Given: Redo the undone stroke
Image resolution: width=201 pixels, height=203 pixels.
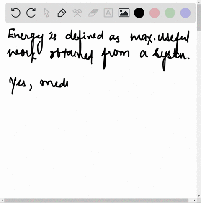Looking at the screenshot, I should 31,13.
